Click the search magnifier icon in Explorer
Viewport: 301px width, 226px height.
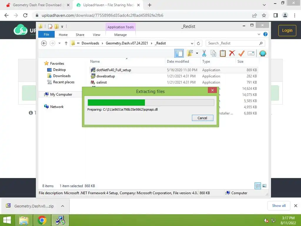pyautogui.click(x=261, y=43)
